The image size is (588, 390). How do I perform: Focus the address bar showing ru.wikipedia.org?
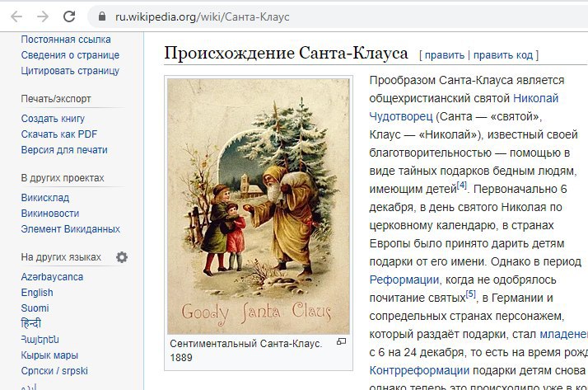[x=338, y=16]
